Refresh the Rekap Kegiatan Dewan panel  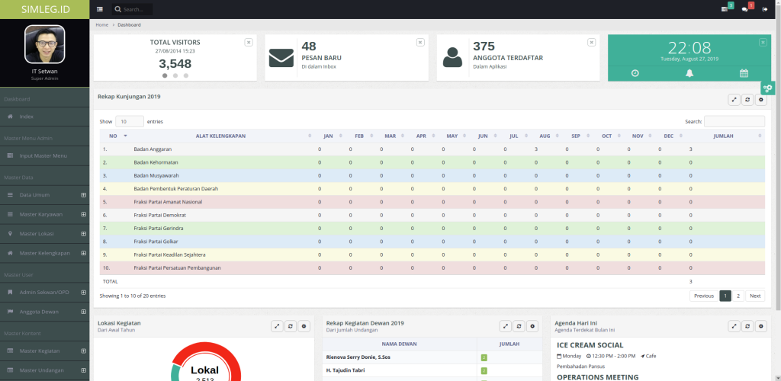pos(519,326)
